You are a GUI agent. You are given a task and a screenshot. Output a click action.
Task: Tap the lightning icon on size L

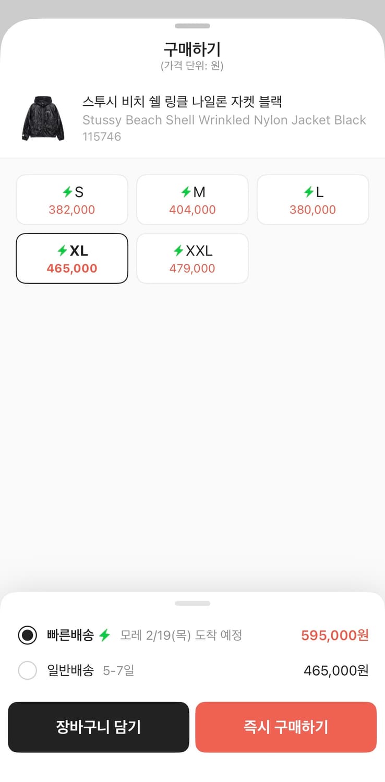(x=309, y=192)
